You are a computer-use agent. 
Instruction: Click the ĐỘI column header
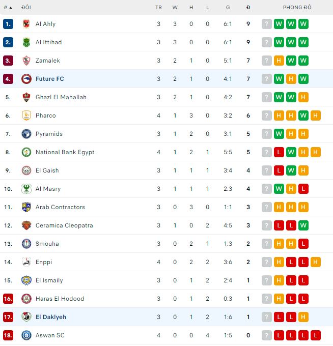(26, 8)
